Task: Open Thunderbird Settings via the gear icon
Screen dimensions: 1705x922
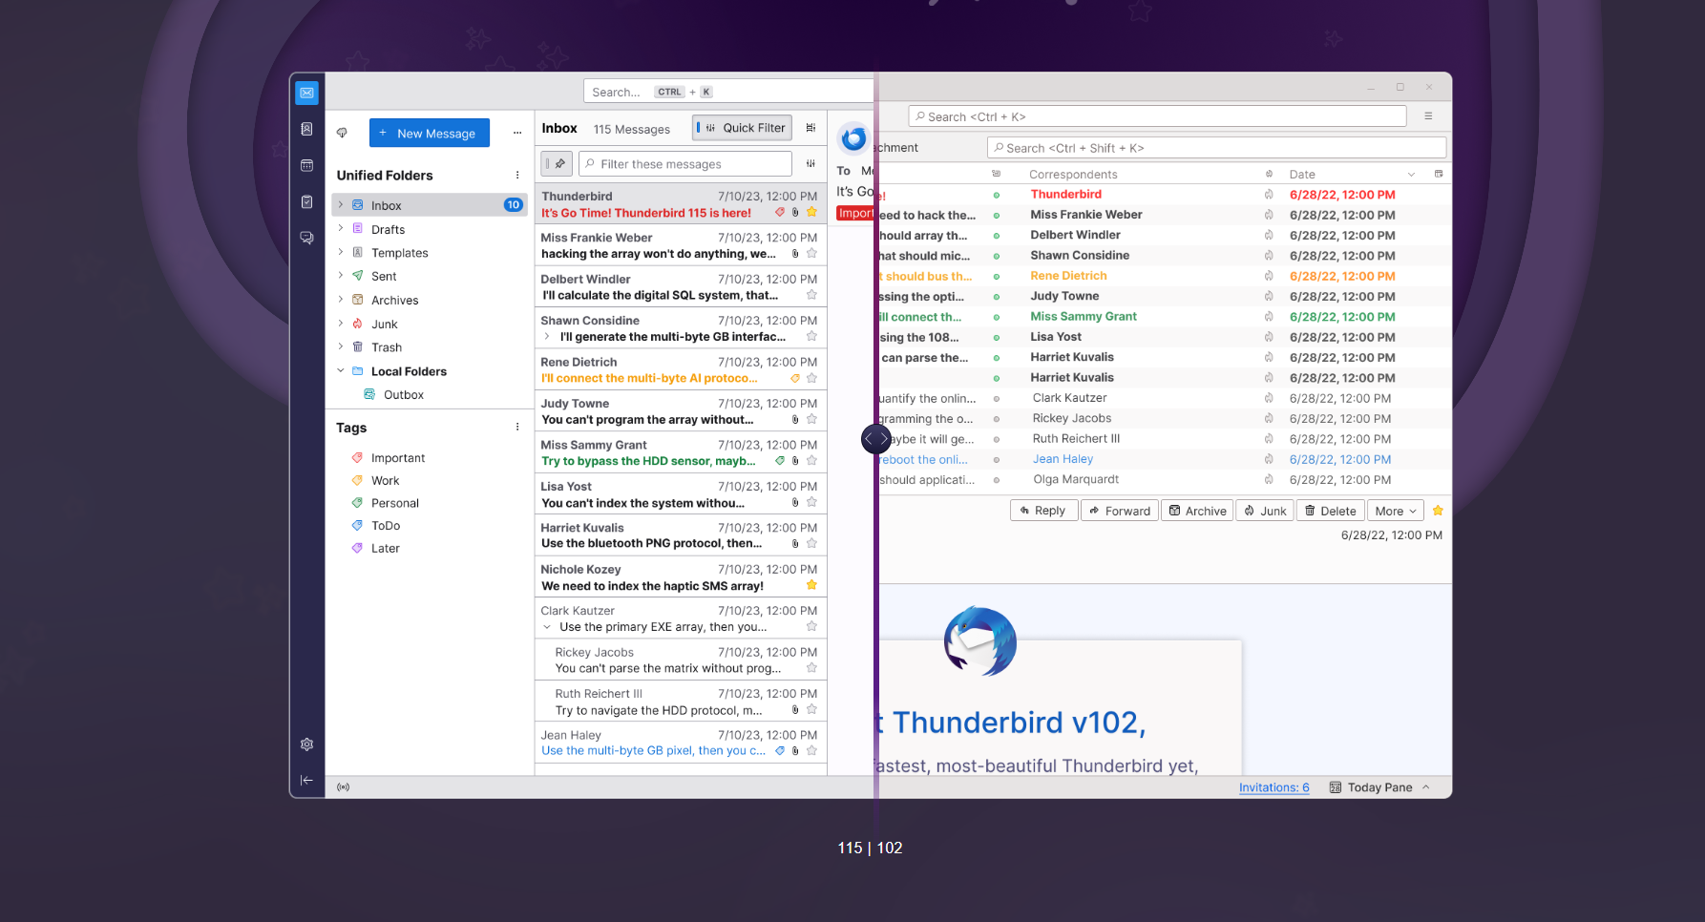Action: coord(306,744)
